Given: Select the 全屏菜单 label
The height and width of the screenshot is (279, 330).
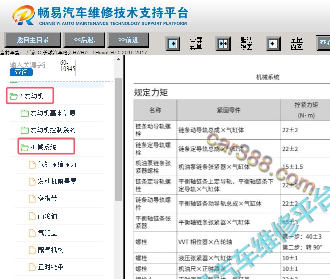Looking at the screenshot, I should pyautogui.click(x=196, y=44).
